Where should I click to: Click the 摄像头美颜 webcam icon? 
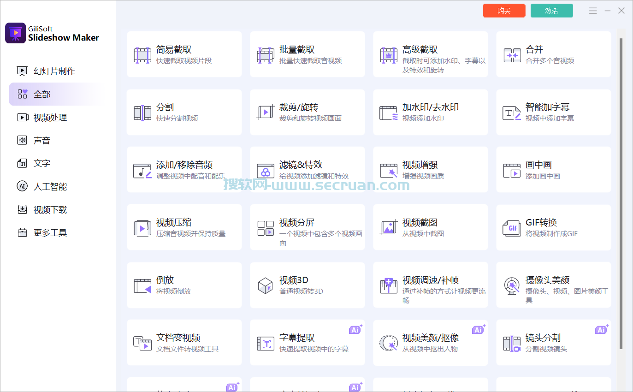512,286
